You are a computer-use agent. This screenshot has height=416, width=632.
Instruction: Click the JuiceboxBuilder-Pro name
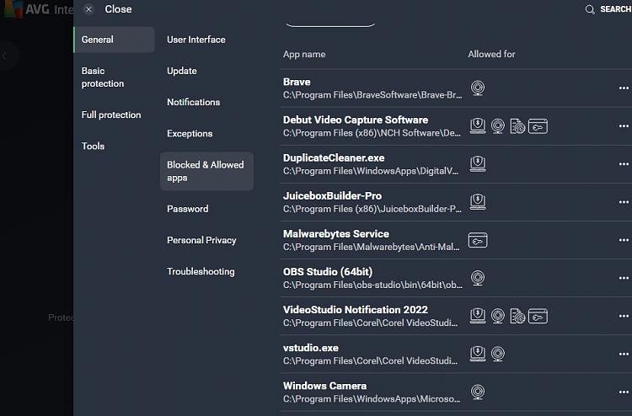point(332,195)
